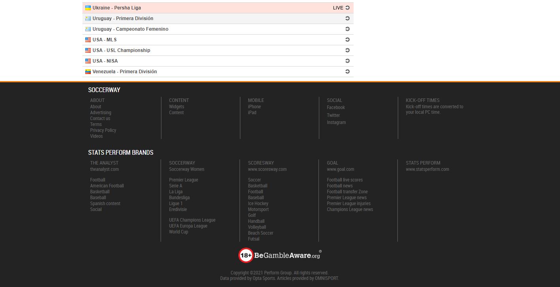This screenshot has width=560, height=287.
Task: Open the Eredivisie link
Action: (x=178, y=209)
